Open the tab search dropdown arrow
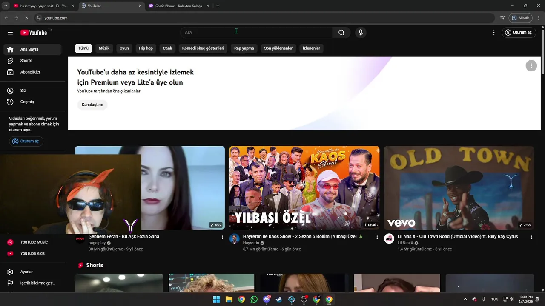Screen dimensions: 545x306 (5, 6)
